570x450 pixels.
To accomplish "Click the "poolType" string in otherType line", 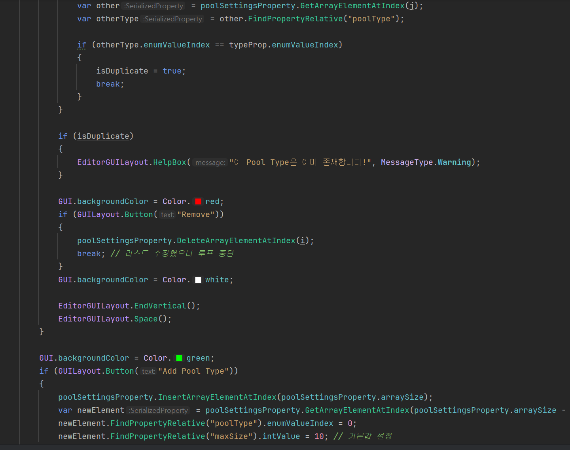I will (371, 19).
